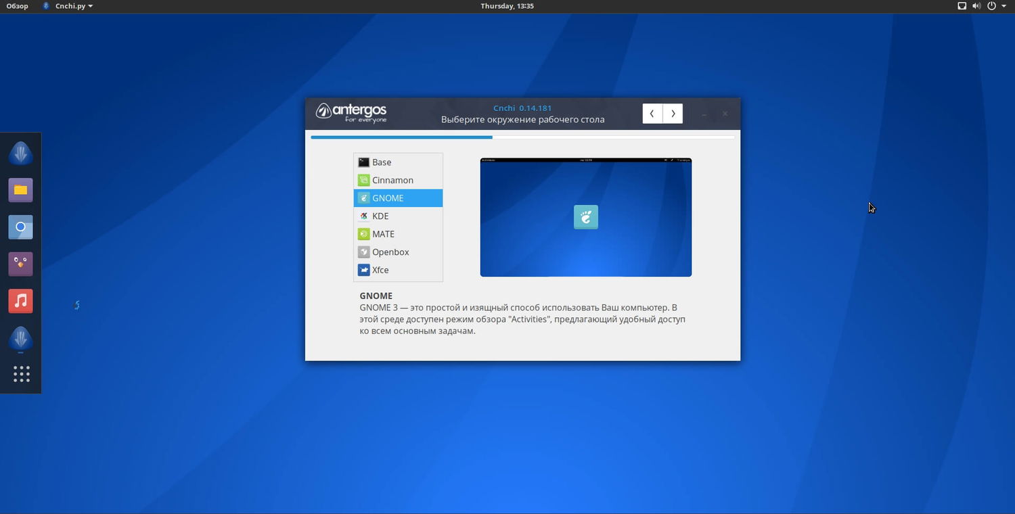Click the Cnchi launcher icon above Files in dock
Screen dimensions: 1015x514
[20, 154]
